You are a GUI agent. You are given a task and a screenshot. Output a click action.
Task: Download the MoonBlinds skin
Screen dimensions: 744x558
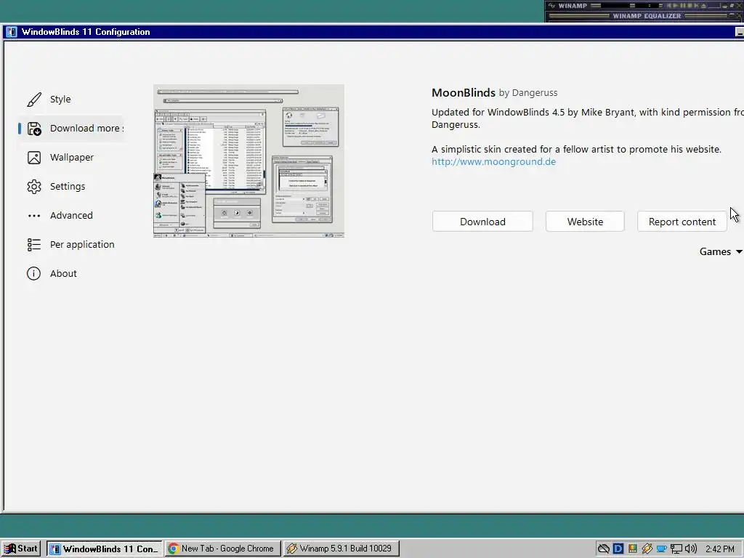pyautogui.click(x=482, y=222)
